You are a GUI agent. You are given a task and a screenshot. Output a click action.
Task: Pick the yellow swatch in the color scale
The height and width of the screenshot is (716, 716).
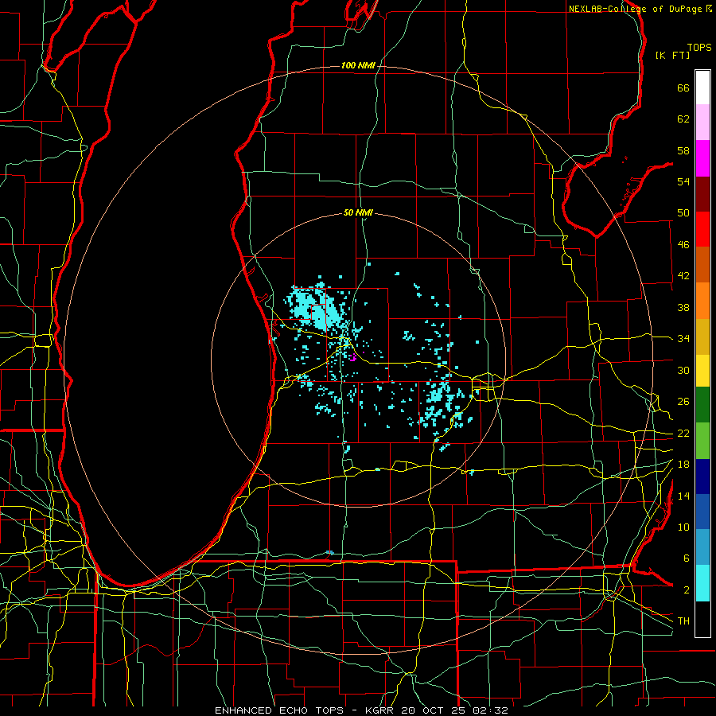click(702, 371)
